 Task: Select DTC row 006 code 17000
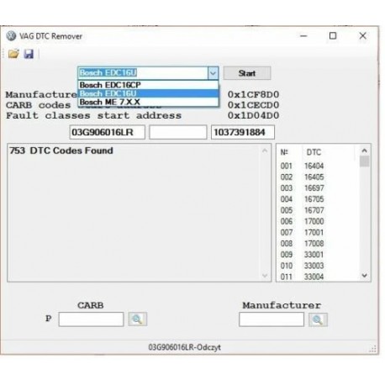pos(318,221)
